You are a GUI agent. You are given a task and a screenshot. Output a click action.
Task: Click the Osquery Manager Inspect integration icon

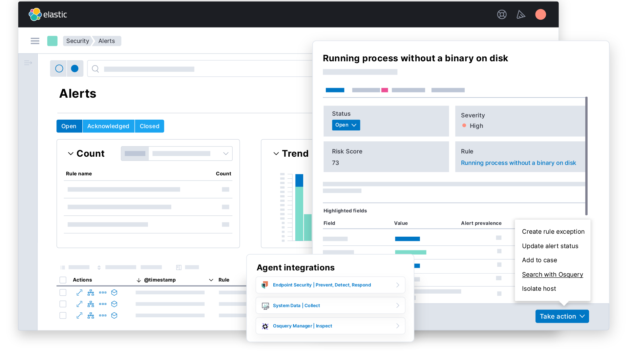(x=265, y=326)
